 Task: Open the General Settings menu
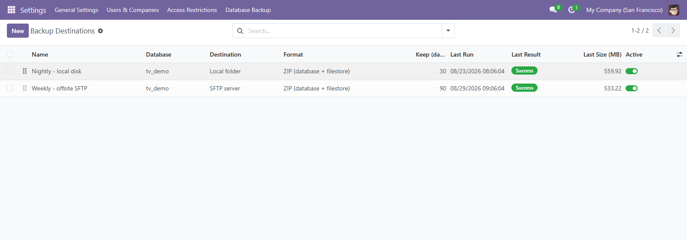[76, 10]
